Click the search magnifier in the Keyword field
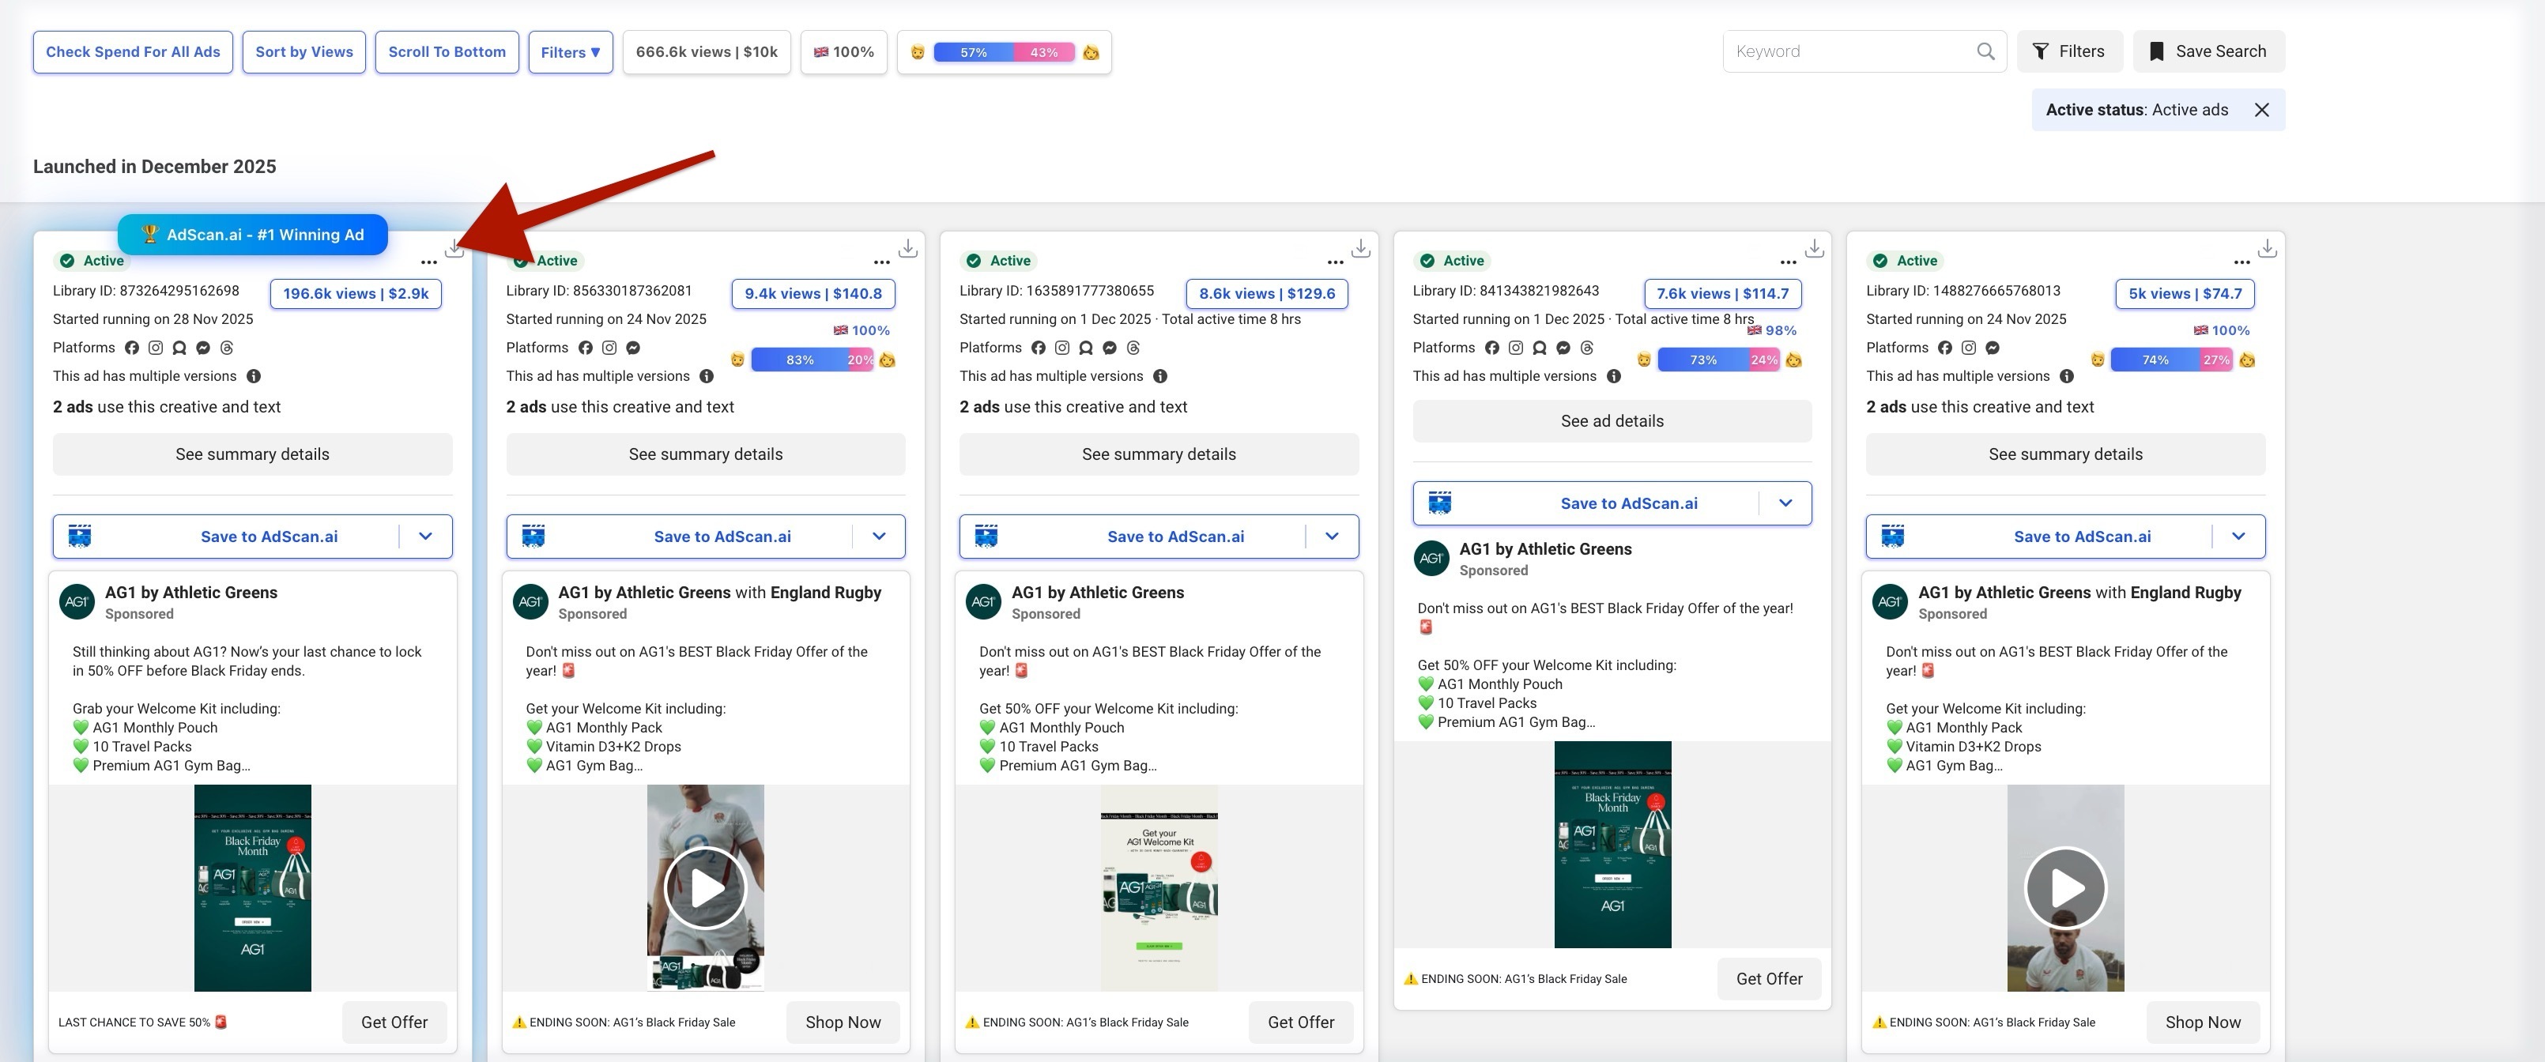2545x1062 pixels. pos(1985,51)
